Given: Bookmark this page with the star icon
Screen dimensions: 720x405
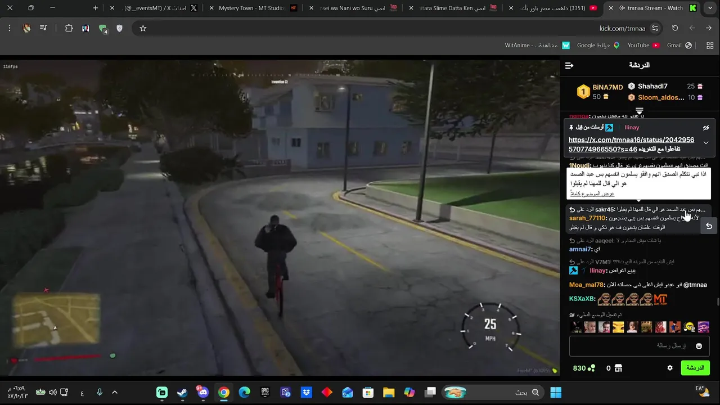Looking at the screenshot, I should pyautogui.click(x=143, y=28).
